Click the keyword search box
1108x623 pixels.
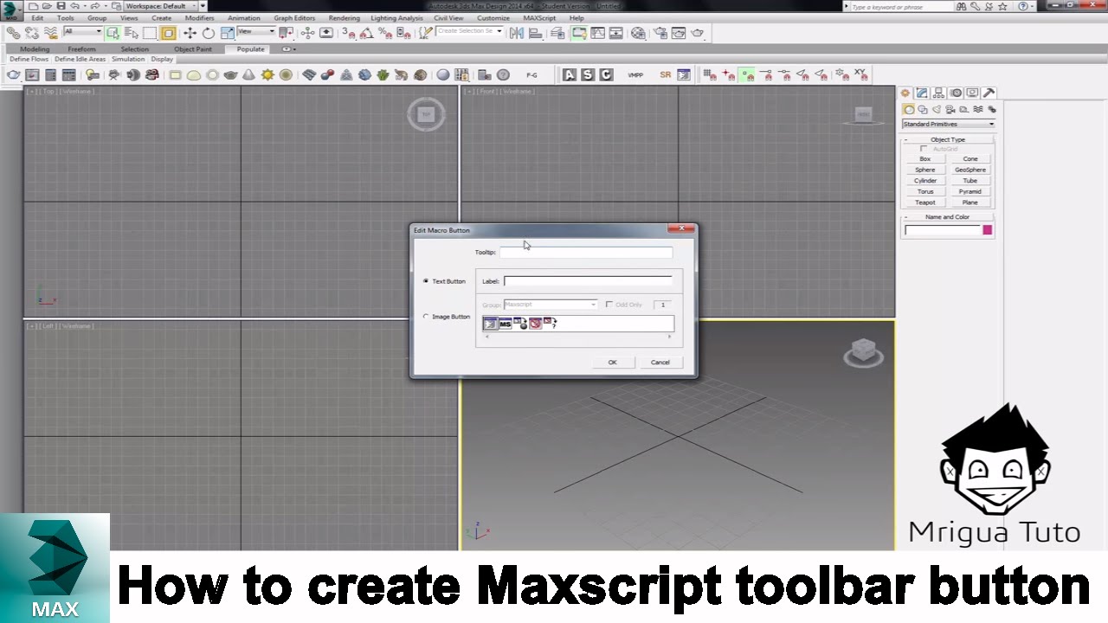click(900, 6)
